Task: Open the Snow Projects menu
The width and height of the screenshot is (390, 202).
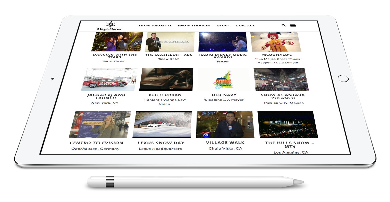Action: tap(155, 26)
